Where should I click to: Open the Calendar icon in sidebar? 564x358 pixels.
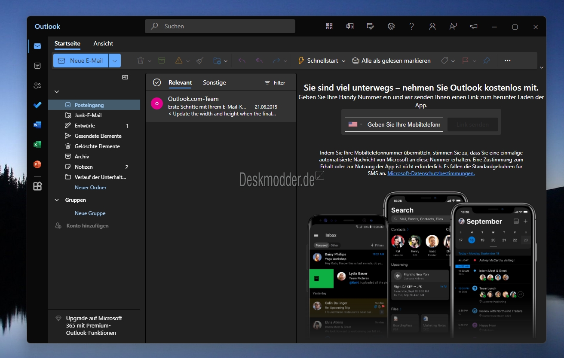(37, 66)
